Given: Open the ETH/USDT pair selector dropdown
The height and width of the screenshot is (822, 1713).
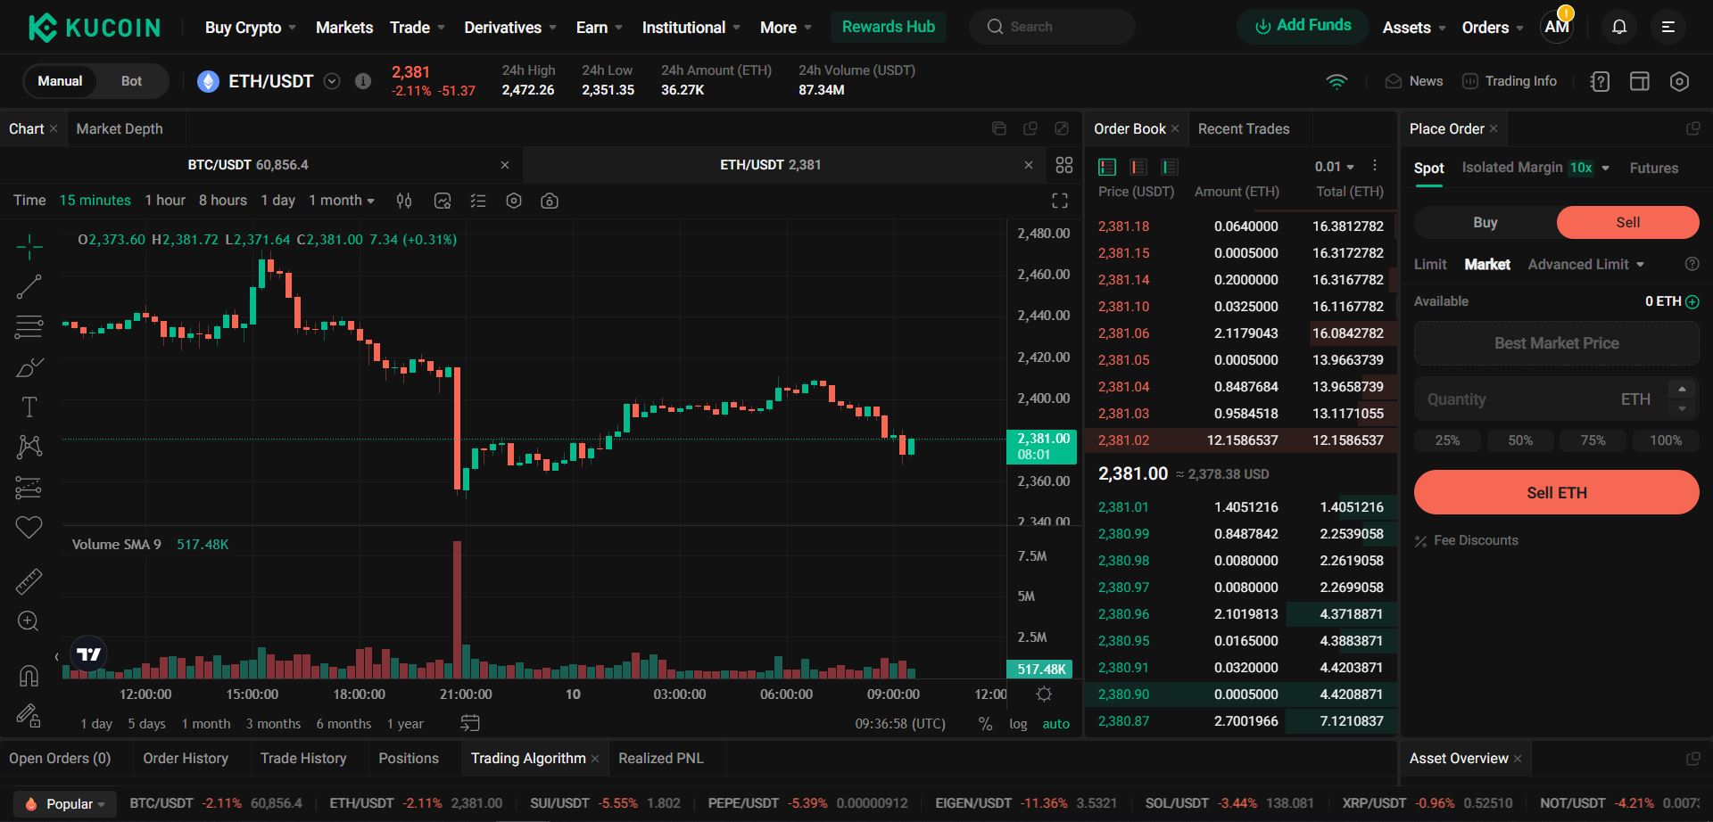Looking at the screenshot, I should (x=332, y=81).
